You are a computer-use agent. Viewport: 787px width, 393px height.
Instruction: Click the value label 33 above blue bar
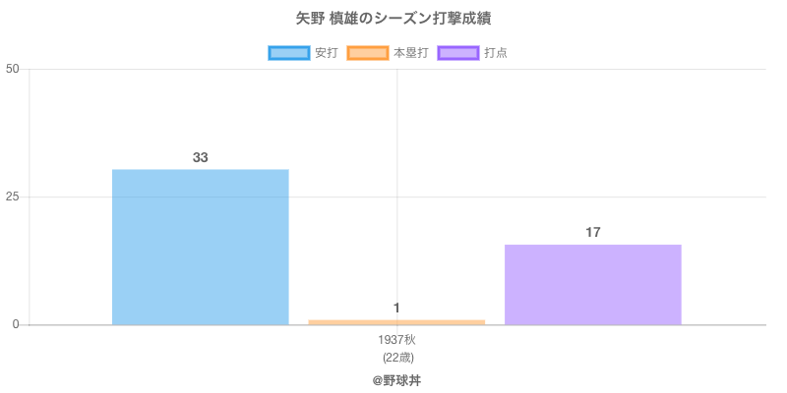200,157
